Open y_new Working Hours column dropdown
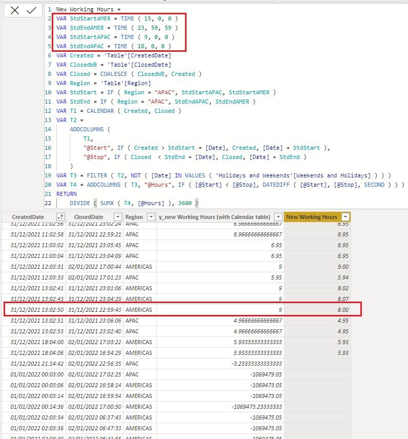 pos(278,217)
